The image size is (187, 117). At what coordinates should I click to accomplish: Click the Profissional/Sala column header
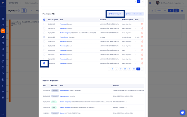pos(127,20)
